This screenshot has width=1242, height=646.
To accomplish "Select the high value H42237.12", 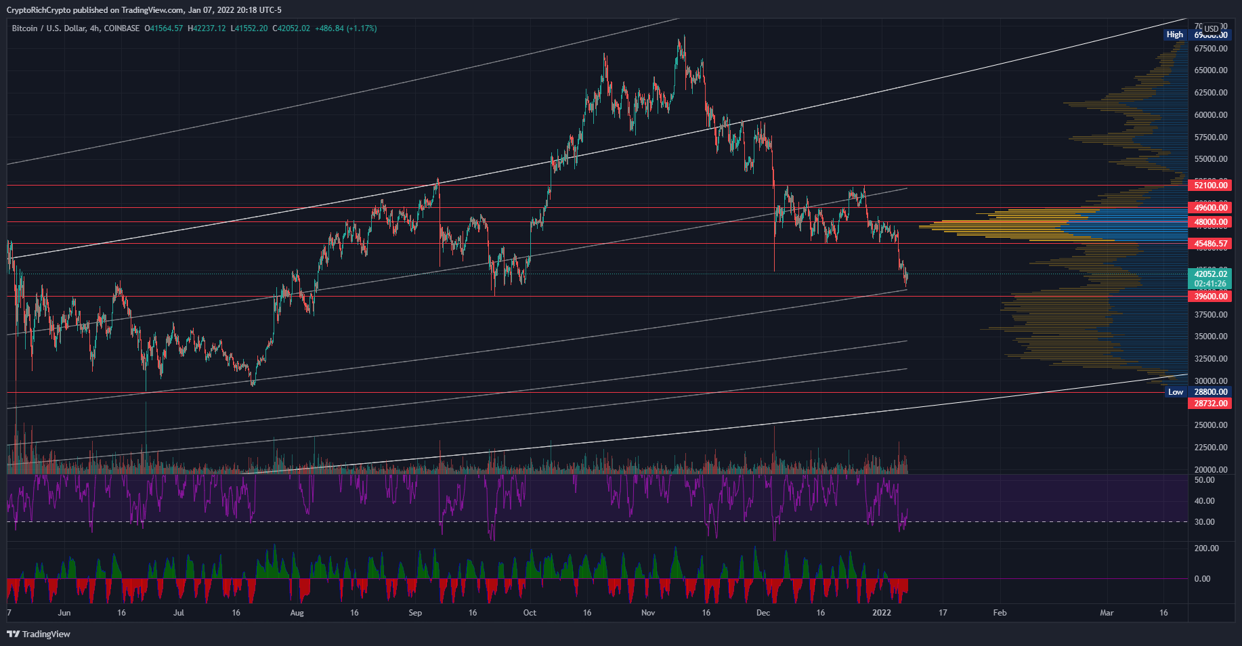I will tap(207, 28).
